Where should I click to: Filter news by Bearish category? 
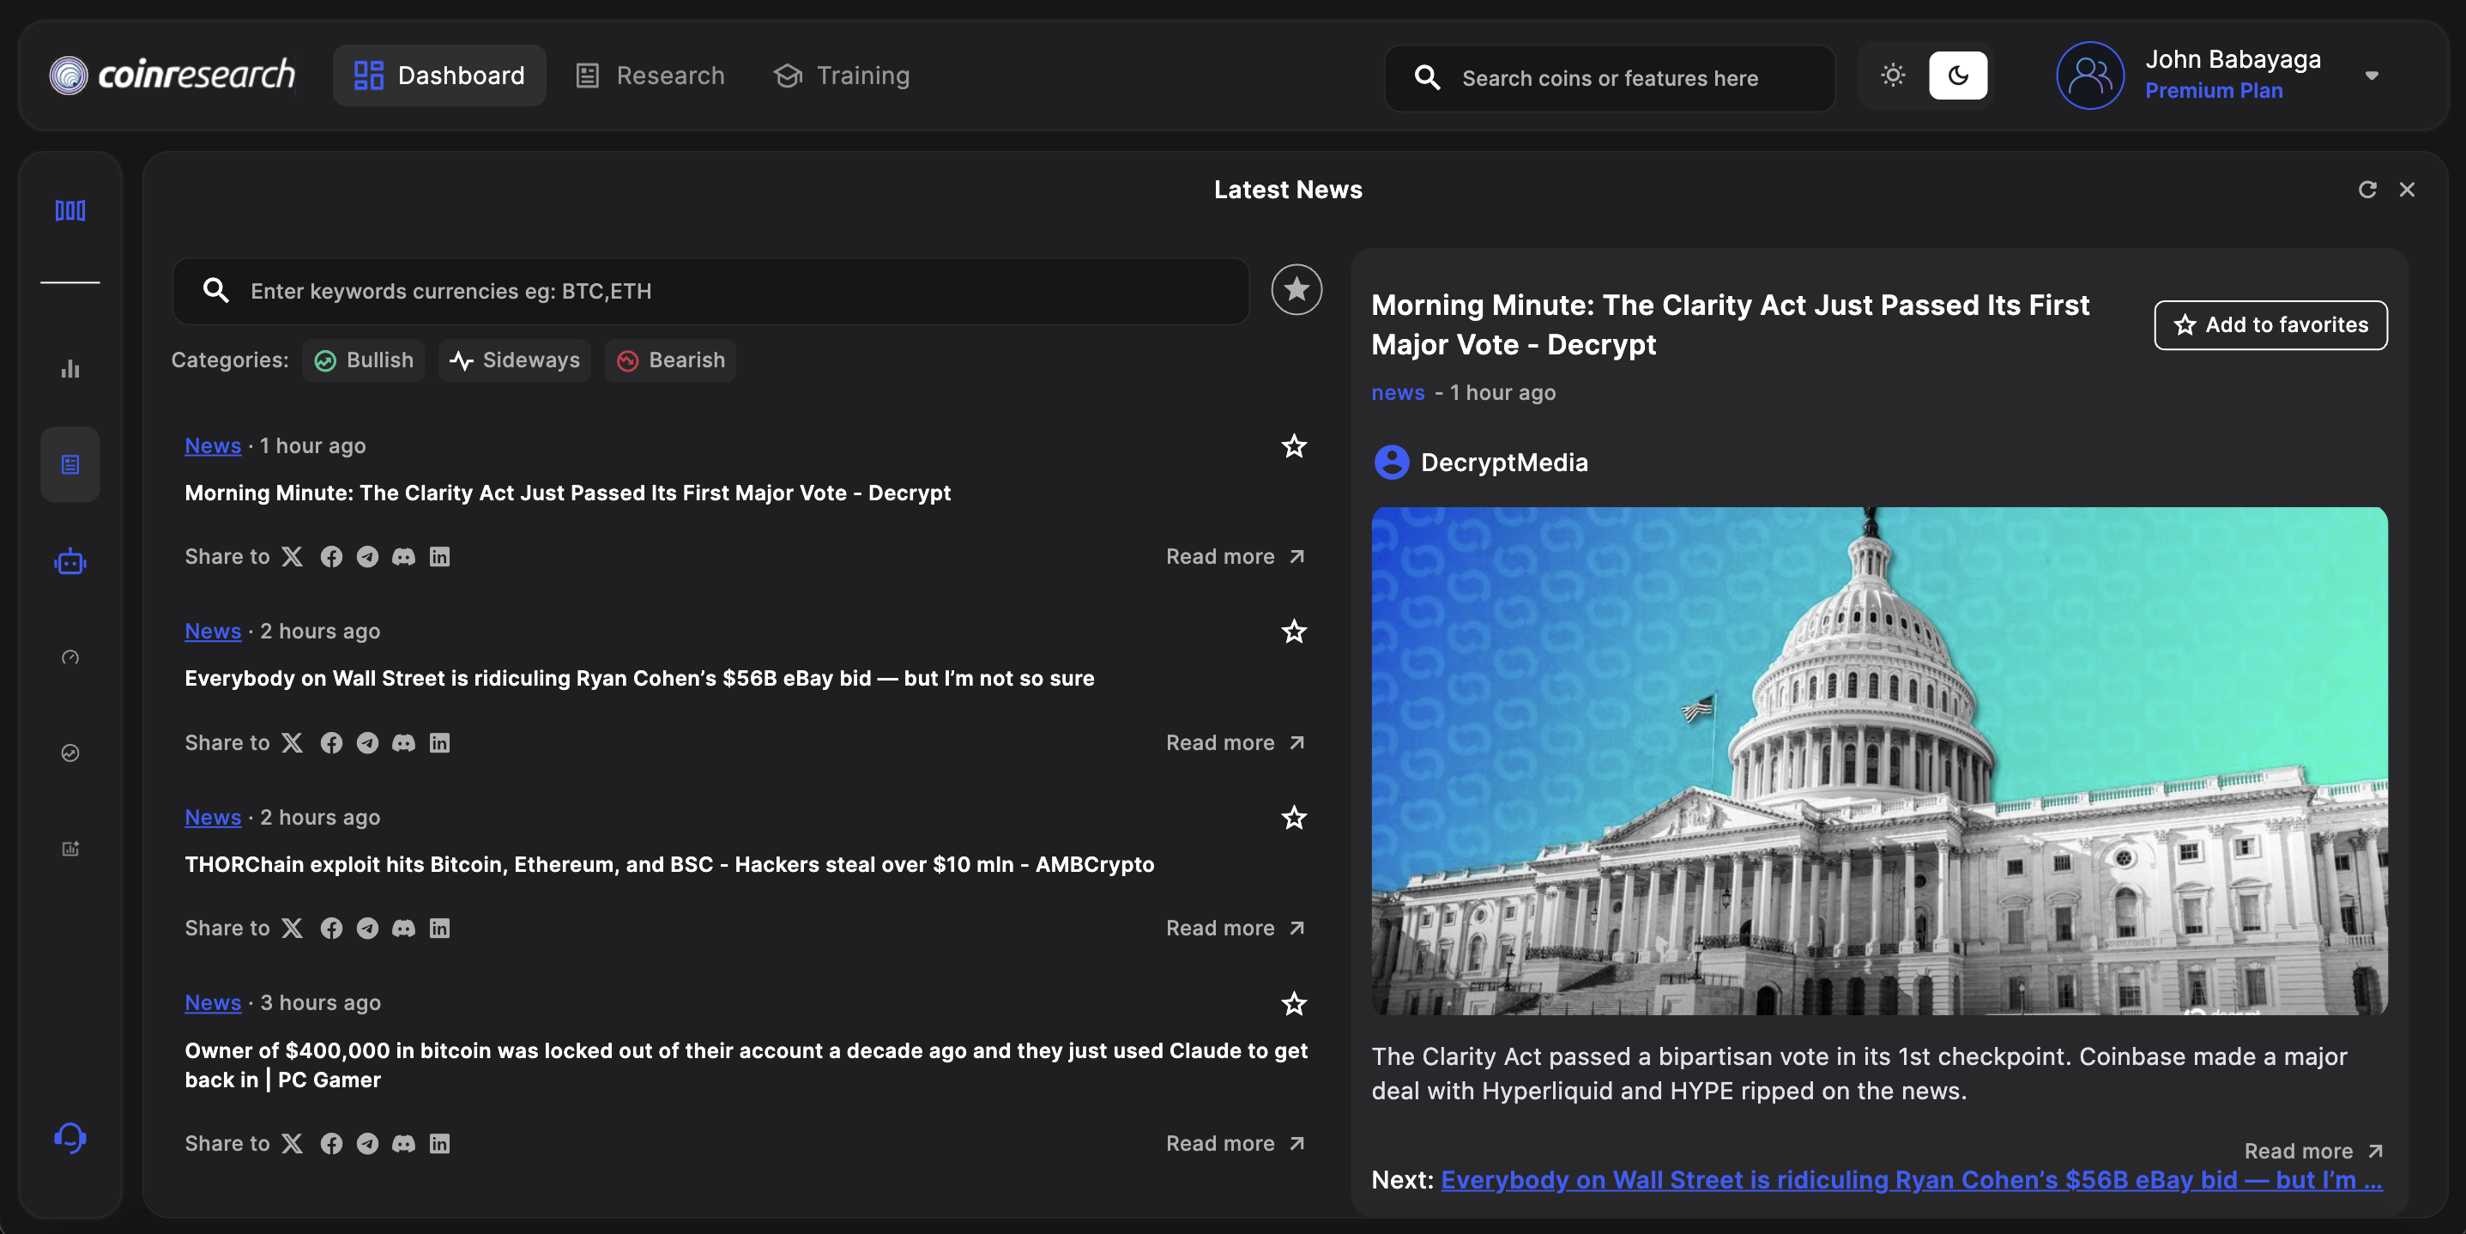pyautogui.click(x=670, y=360)
